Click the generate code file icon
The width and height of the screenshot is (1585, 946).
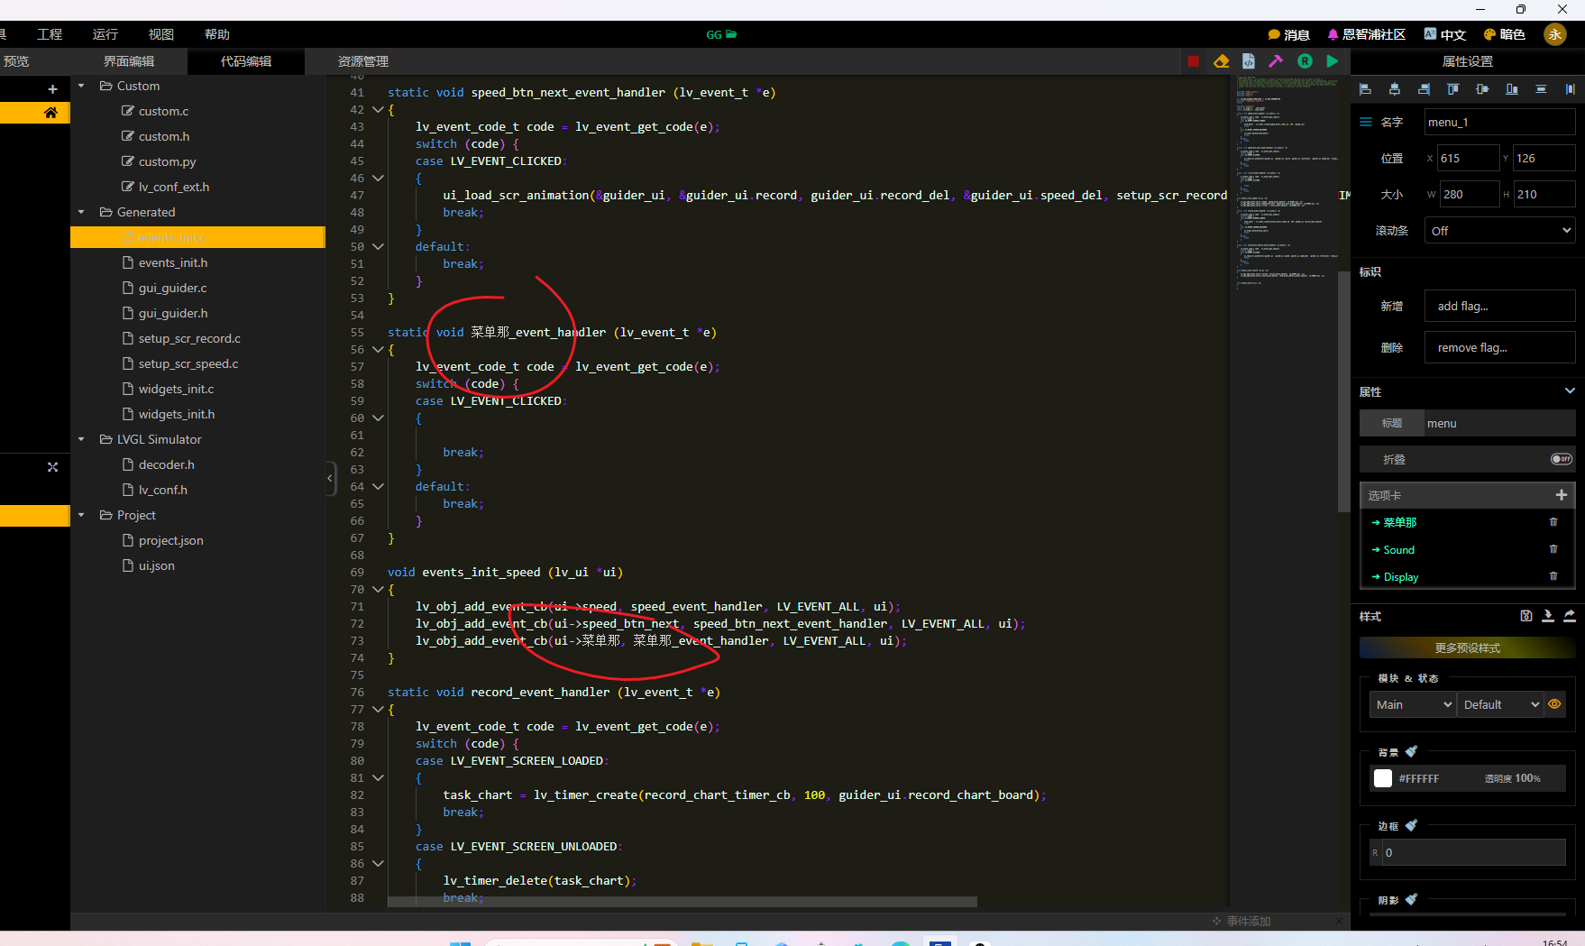tap(1249, 61)
